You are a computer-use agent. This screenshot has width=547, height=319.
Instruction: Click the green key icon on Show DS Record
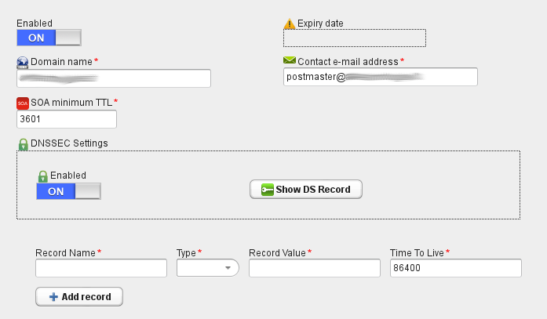pyautogui.click(x=267, y=190)
